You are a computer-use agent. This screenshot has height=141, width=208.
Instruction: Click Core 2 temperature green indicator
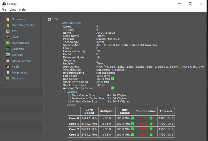click(151, 129)
